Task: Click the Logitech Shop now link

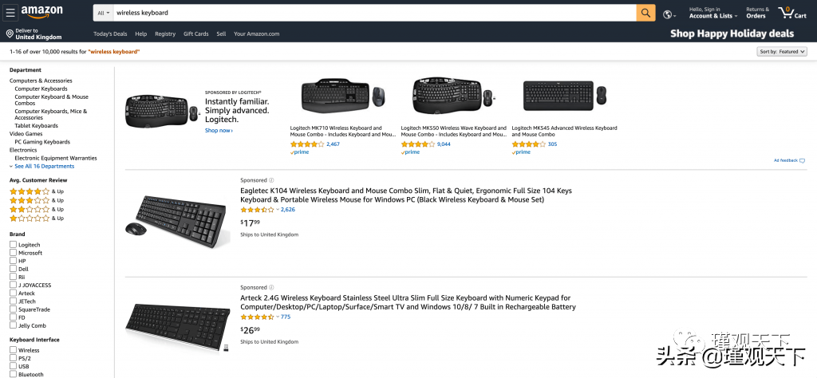Action: [218, 131]
